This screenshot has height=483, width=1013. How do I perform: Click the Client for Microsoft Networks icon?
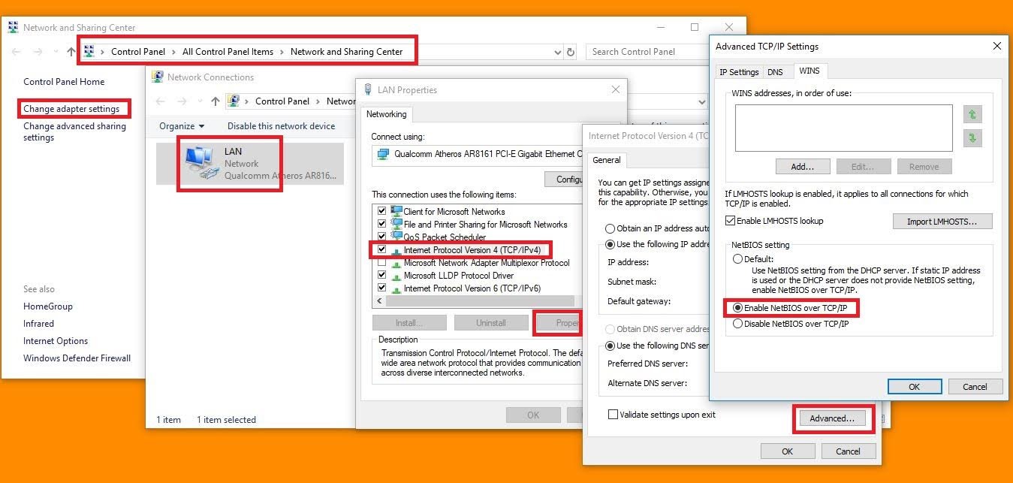pyautogui.click(x=396, y=211)
